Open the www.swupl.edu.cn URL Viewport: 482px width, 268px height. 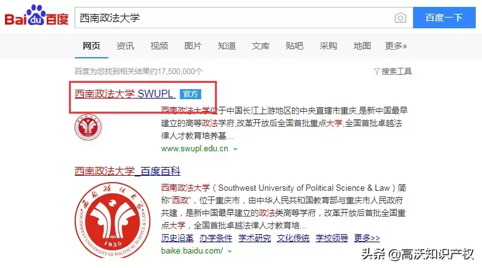pyautogui.click(x=194, y=149)
